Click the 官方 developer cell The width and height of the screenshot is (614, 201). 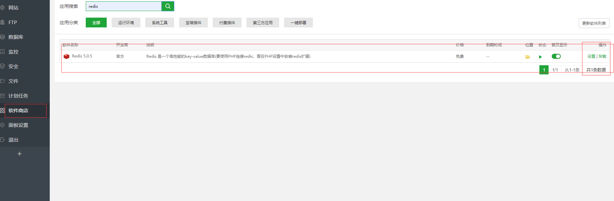(x=120, y=56)
